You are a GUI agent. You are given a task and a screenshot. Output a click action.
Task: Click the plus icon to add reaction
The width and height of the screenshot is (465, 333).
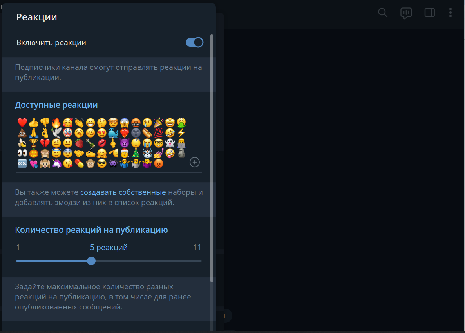tap(195, 162)
